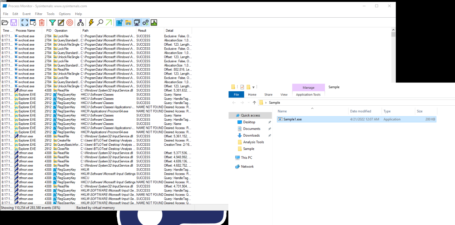Click Properties checkmark icon in Explorer title bar

(242, 87)
